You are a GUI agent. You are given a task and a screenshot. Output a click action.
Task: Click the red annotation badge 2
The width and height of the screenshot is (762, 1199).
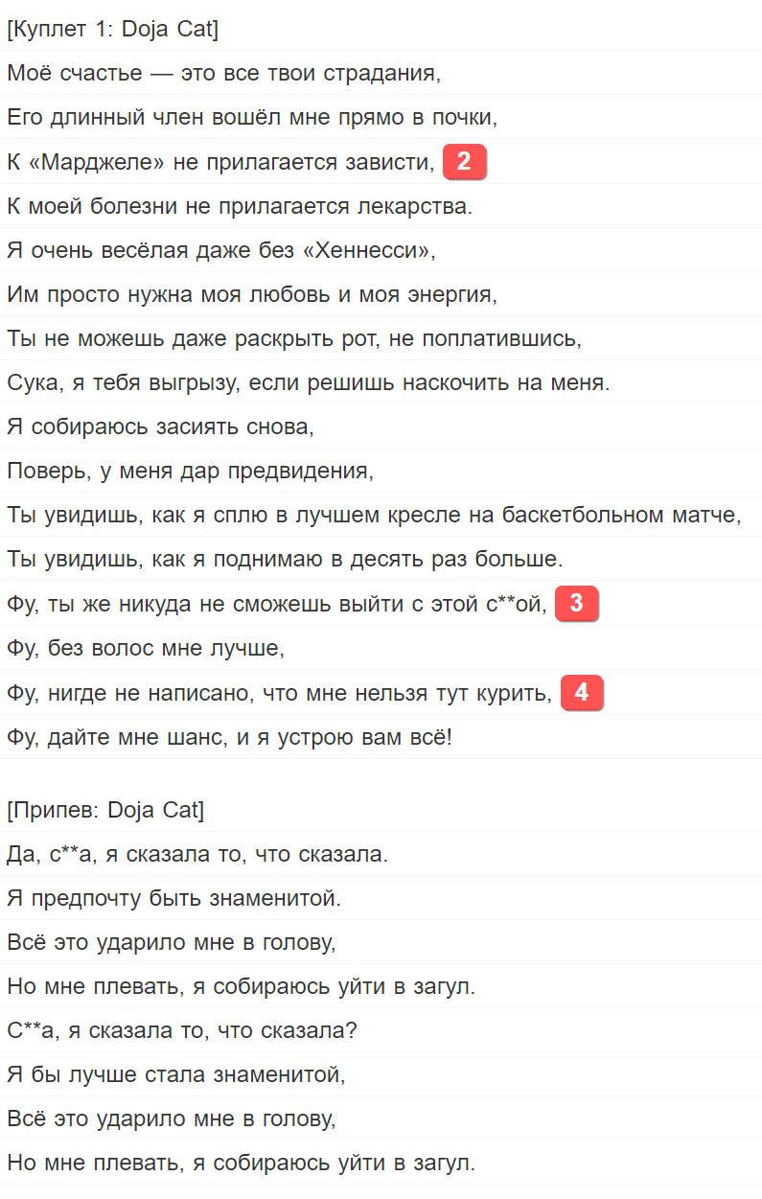tap(465, 162)
